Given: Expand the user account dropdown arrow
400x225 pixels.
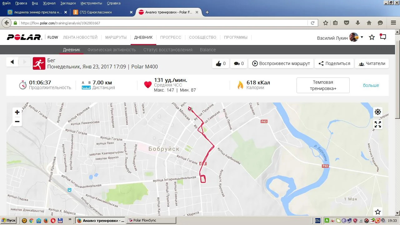Looking at the screenshot, I should (x=362, y=37).
